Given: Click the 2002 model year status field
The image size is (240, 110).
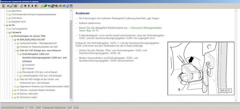Looking at the screenshot, I should (38, 108).
